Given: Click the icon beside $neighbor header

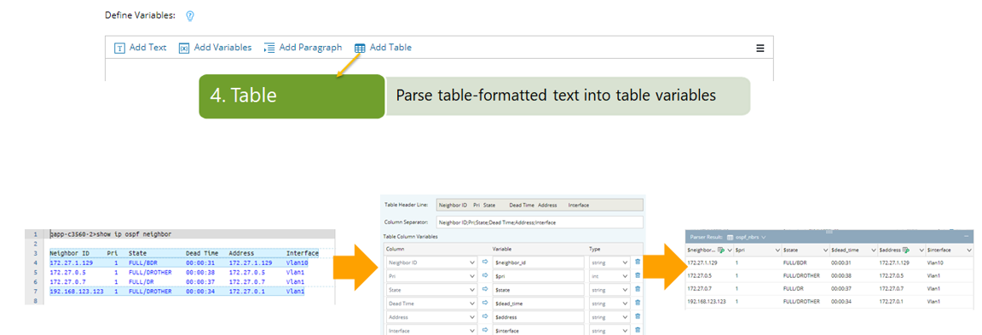Looking at the screenshot, I should coord(721,250).
